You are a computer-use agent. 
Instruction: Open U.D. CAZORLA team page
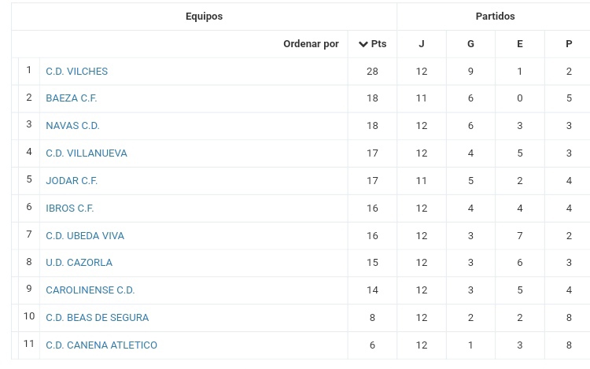click(79, 263)
